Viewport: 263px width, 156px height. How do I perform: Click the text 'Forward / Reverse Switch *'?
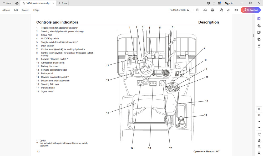54,59
